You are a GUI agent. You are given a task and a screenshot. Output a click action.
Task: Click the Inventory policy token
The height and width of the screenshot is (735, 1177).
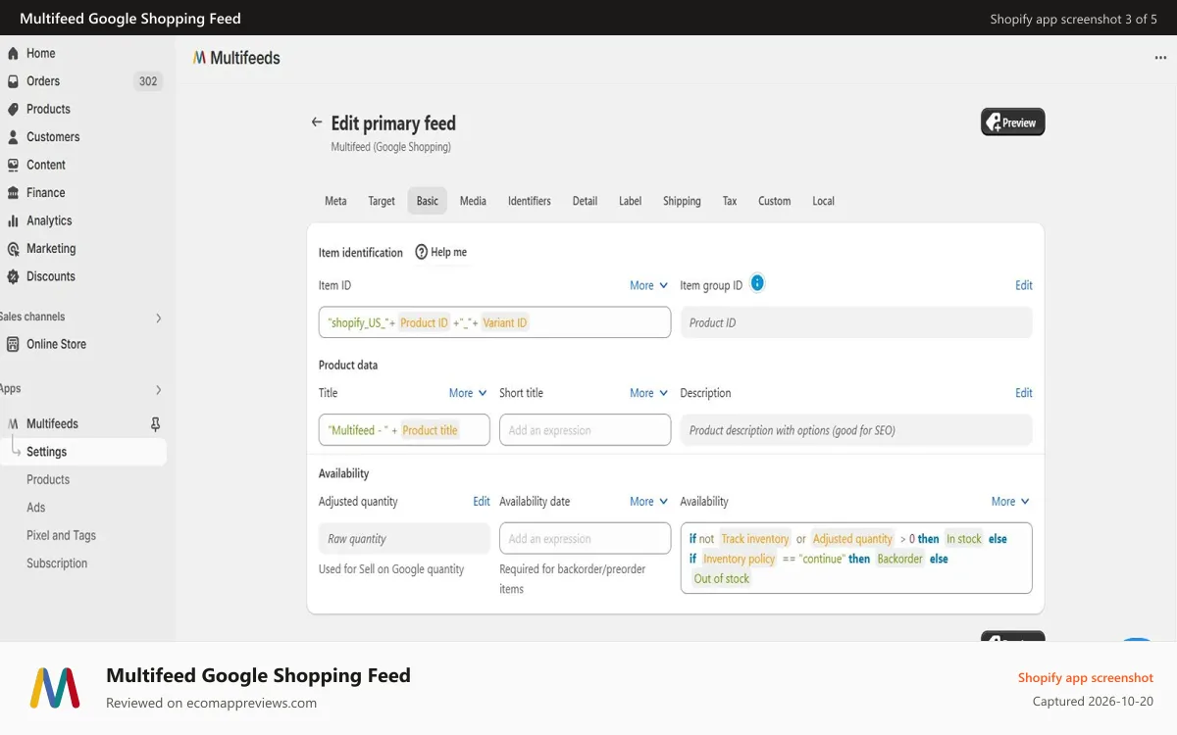pos(740,559)
